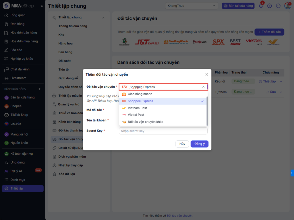Open Hóa đơn bán hàng in sidebar
The height and width of the screenshot is (220, 294).
(24, 33)
